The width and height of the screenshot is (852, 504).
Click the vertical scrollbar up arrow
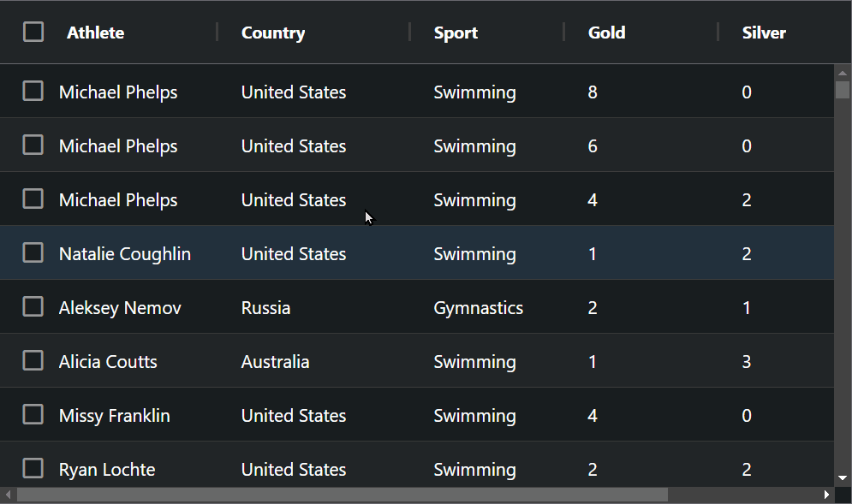[843, 73]
